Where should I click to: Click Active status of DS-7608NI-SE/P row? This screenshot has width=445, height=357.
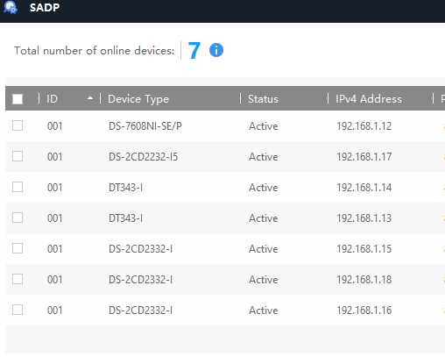point(263,126)
